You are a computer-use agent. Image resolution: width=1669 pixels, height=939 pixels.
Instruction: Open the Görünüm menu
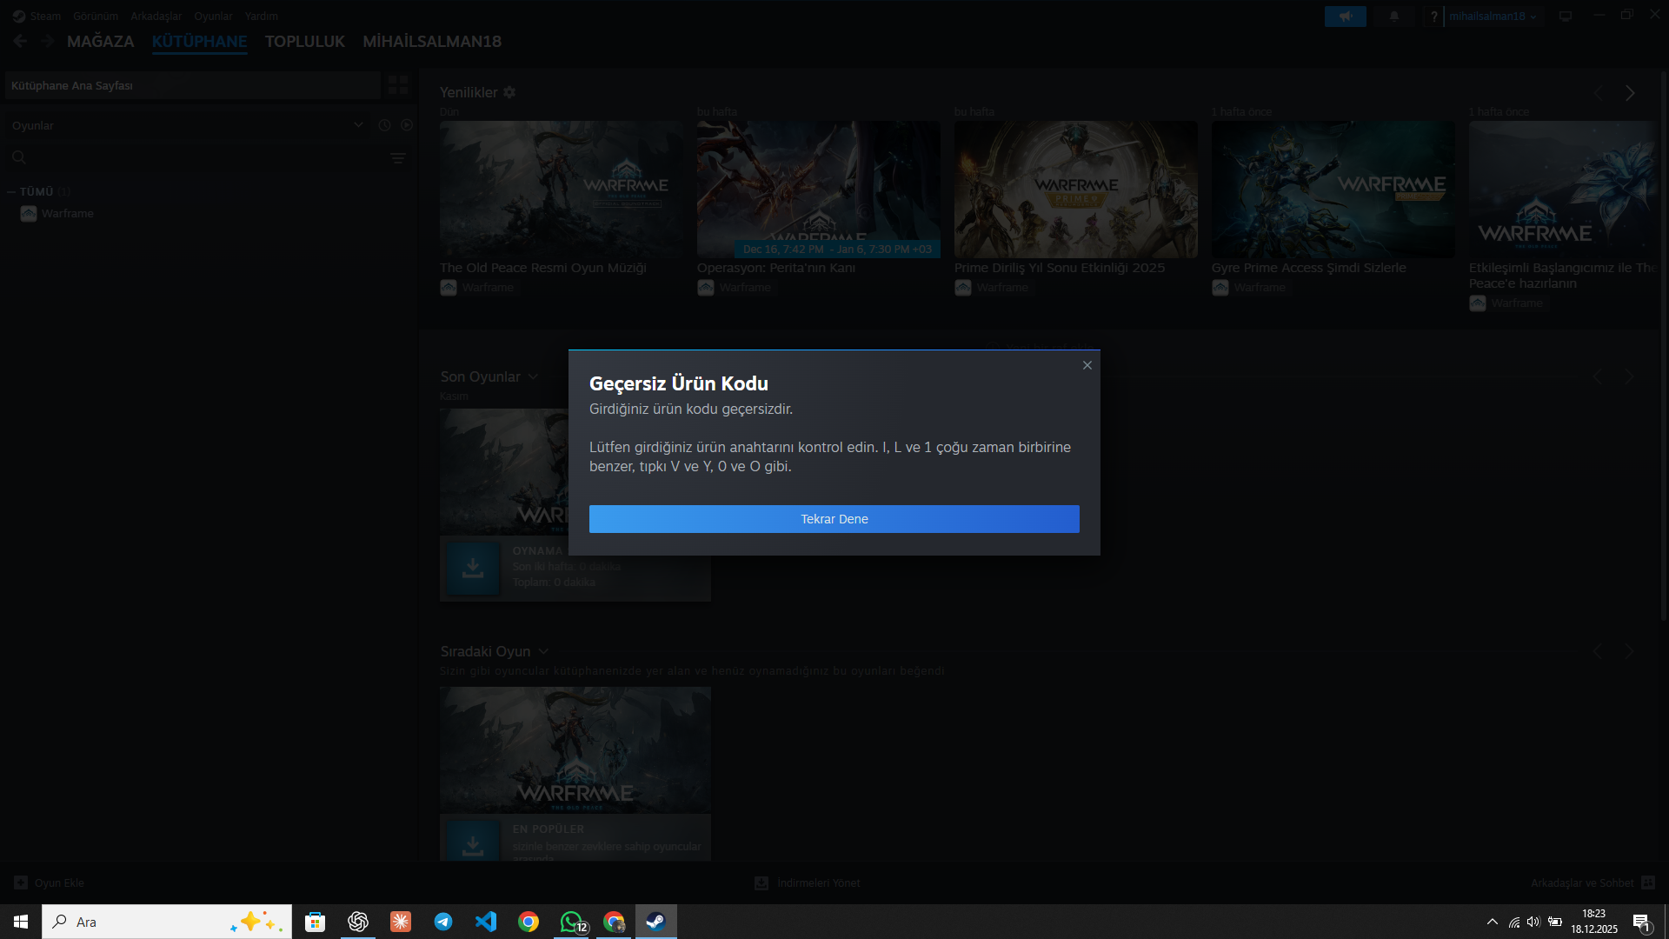pyautogui.click(x=96, y=16)
